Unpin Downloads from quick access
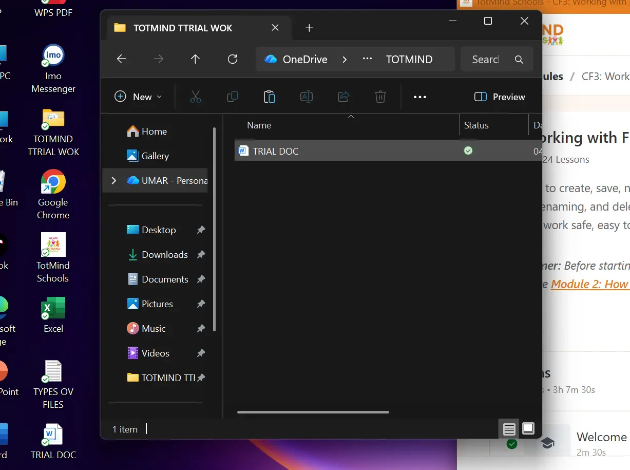630x470 pixels. pyautogui.click(x=201, y=255)
